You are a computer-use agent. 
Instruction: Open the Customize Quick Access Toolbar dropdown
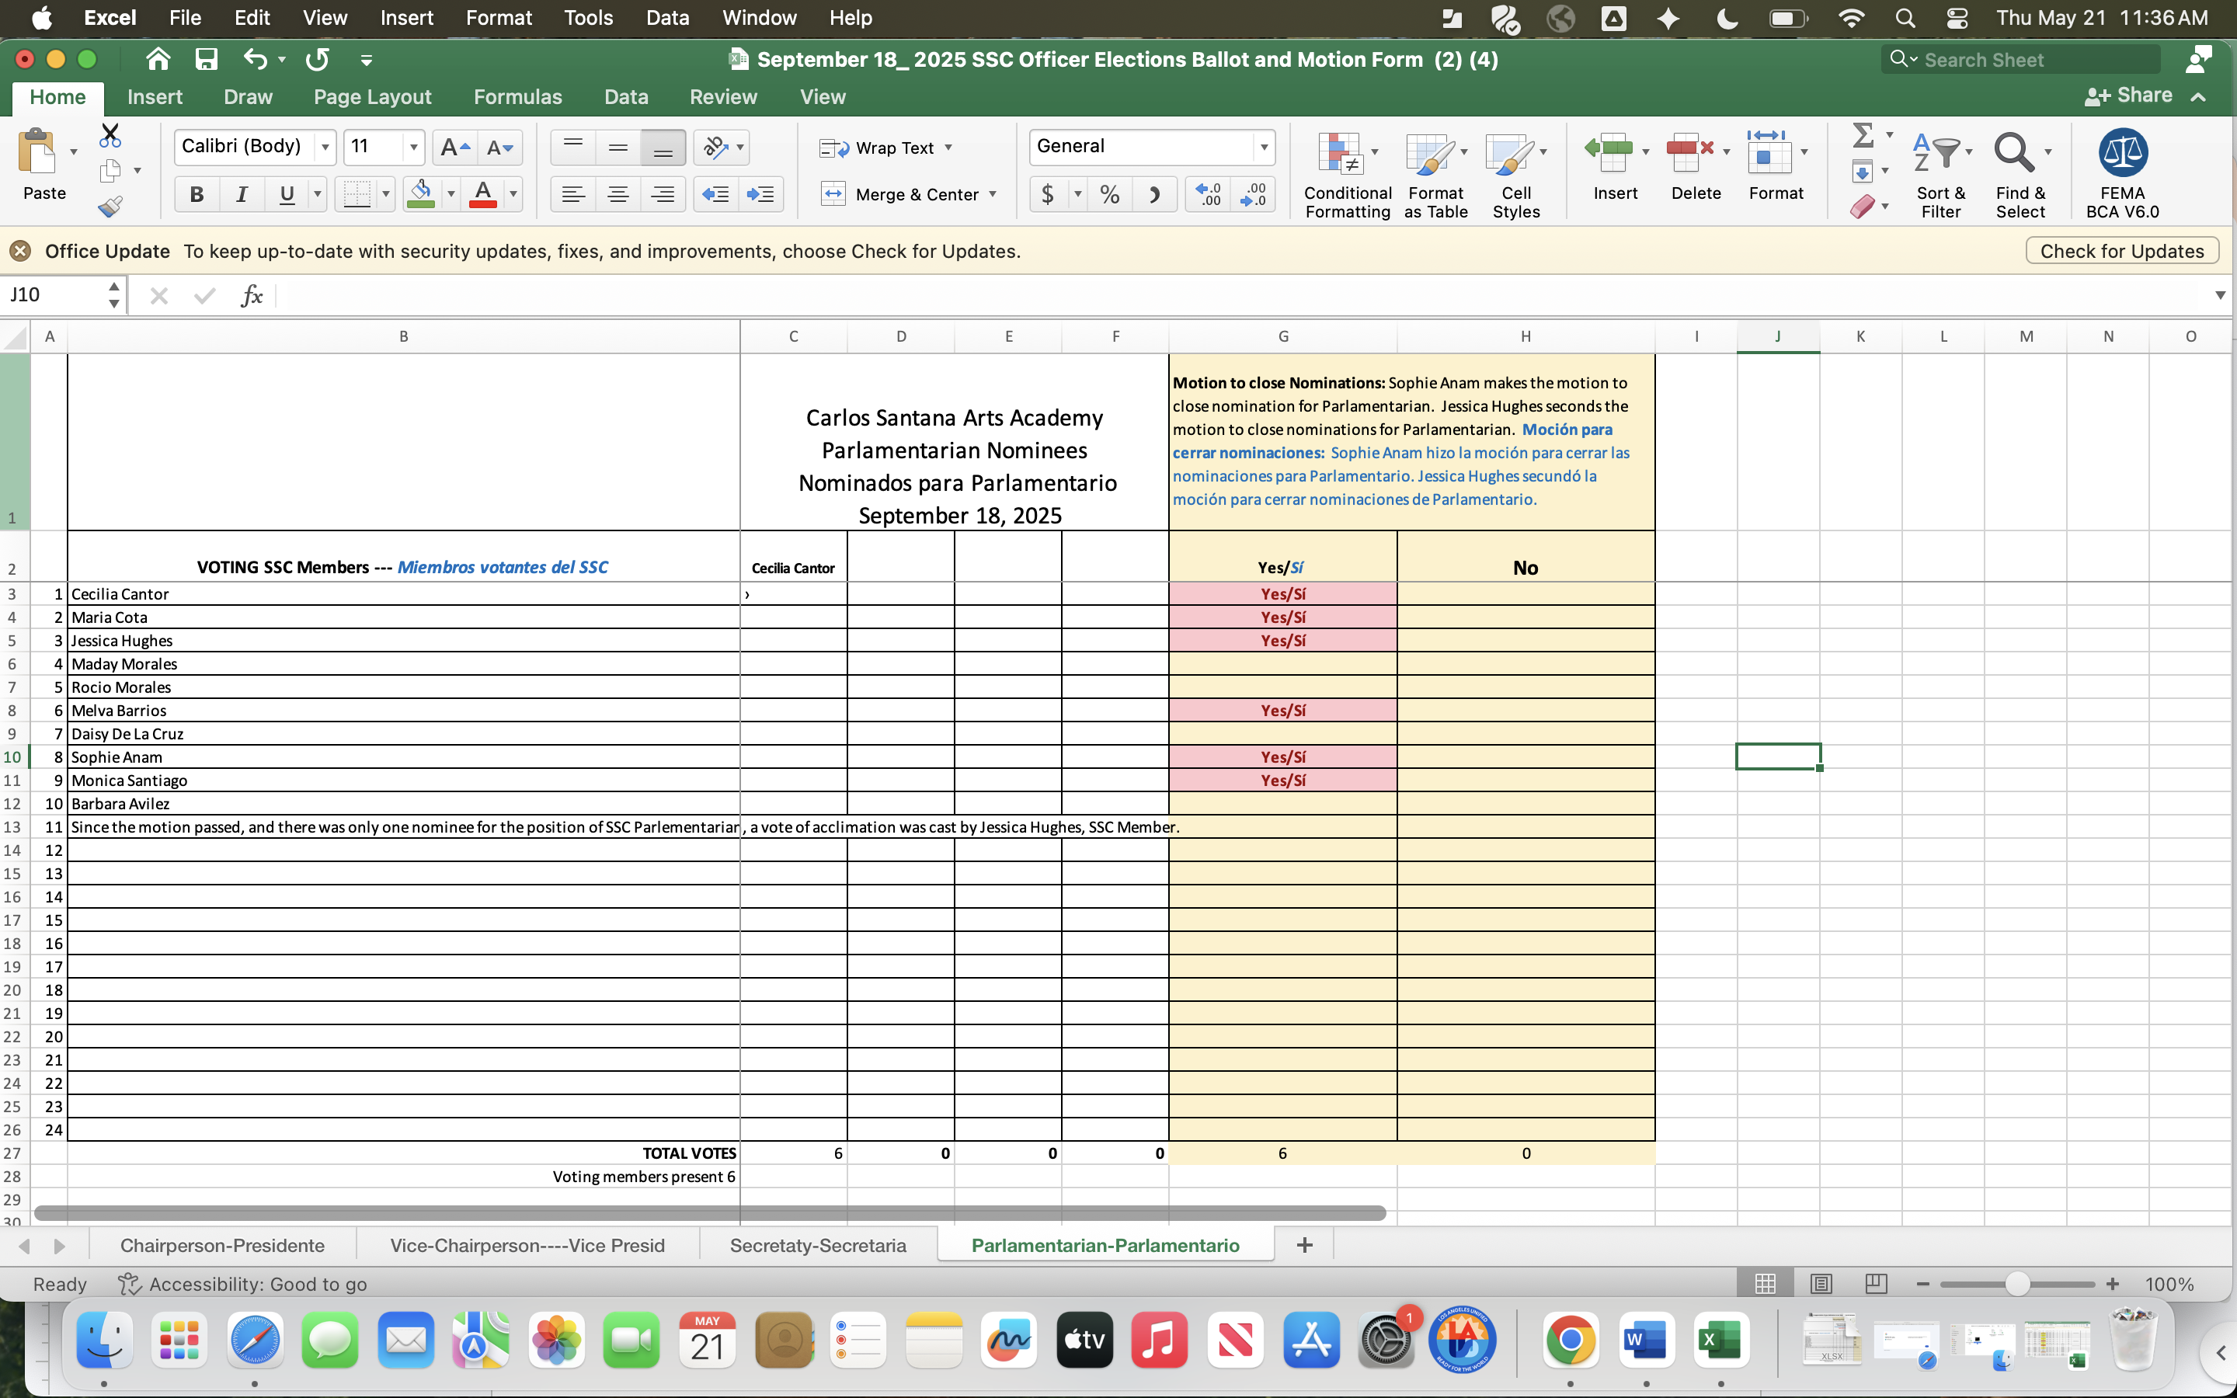[x=366, y=61]
